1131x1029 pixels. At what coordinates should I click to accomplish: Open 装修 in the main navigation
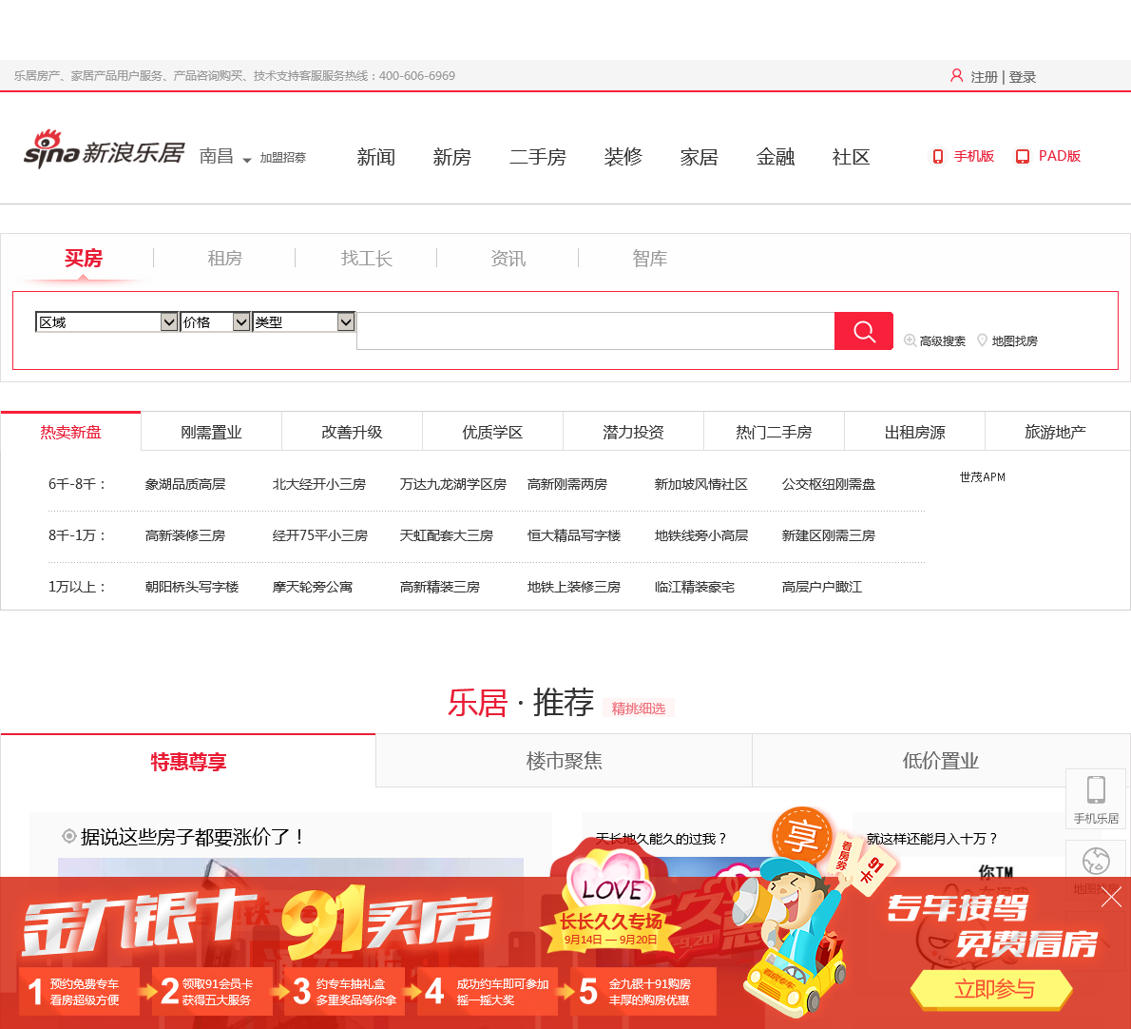tap(623, 157)
